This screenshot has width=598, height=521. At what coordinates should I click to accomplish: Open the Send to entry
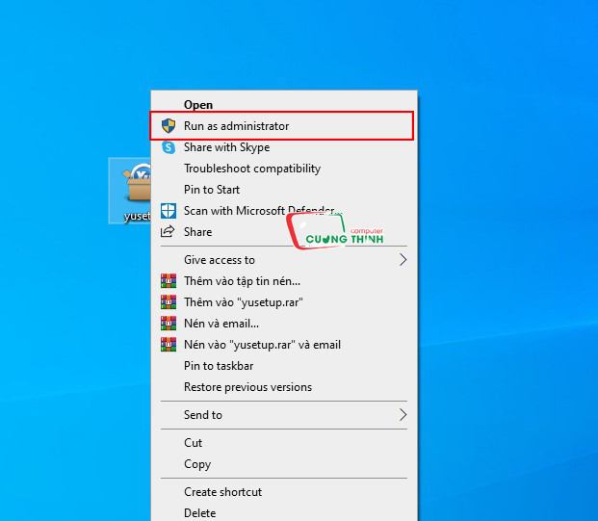pos(284,415)
